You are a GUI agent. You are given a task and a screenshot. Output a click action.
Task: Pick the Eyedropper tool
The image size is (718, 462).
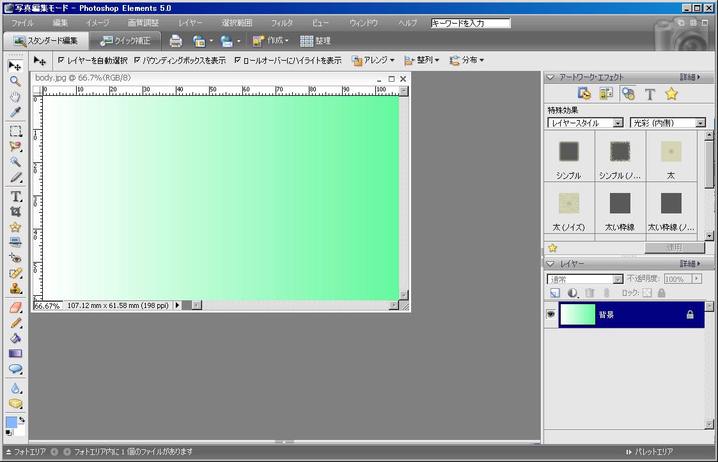point(15,113)
